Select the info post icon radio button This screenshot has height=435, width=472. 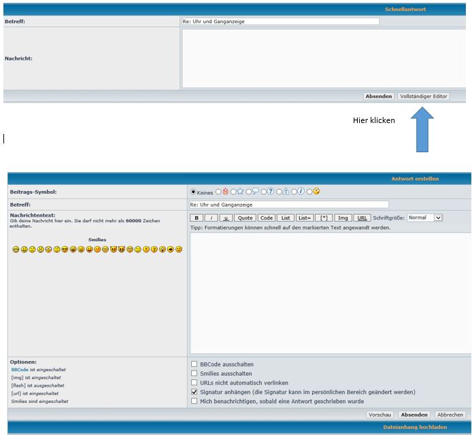tap(294, 192)
